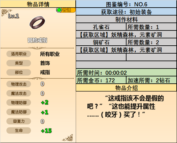Click the +2 physical defense value
177x143 pixels.
point(44,102)
